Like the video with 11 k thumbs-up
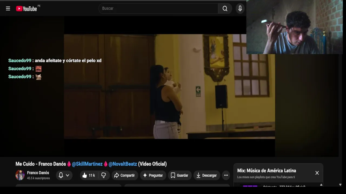This screenshot has width=346, height=194. (x=89, y=175)
